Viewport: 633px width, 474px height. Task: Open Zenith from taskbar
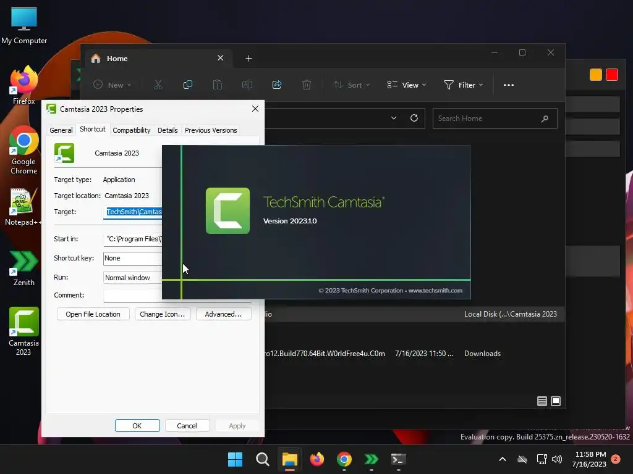(x=371, y=459)
